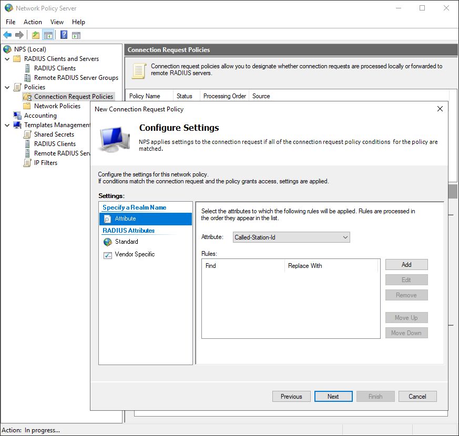459x436 pixels.
Task: Click the Templates Management icon
Action: (x=17, y=125)
